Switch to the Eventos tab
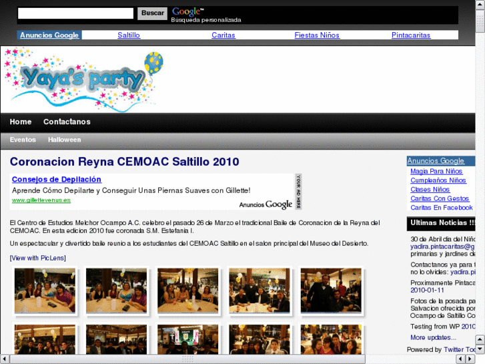 pyautogui.click(x=23, y=140)
